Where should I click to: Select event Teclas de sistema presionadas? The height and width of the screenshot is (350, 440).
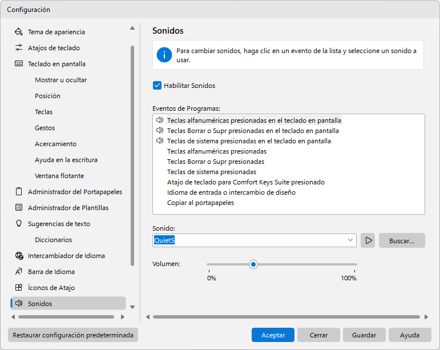[x=212, y=172]
